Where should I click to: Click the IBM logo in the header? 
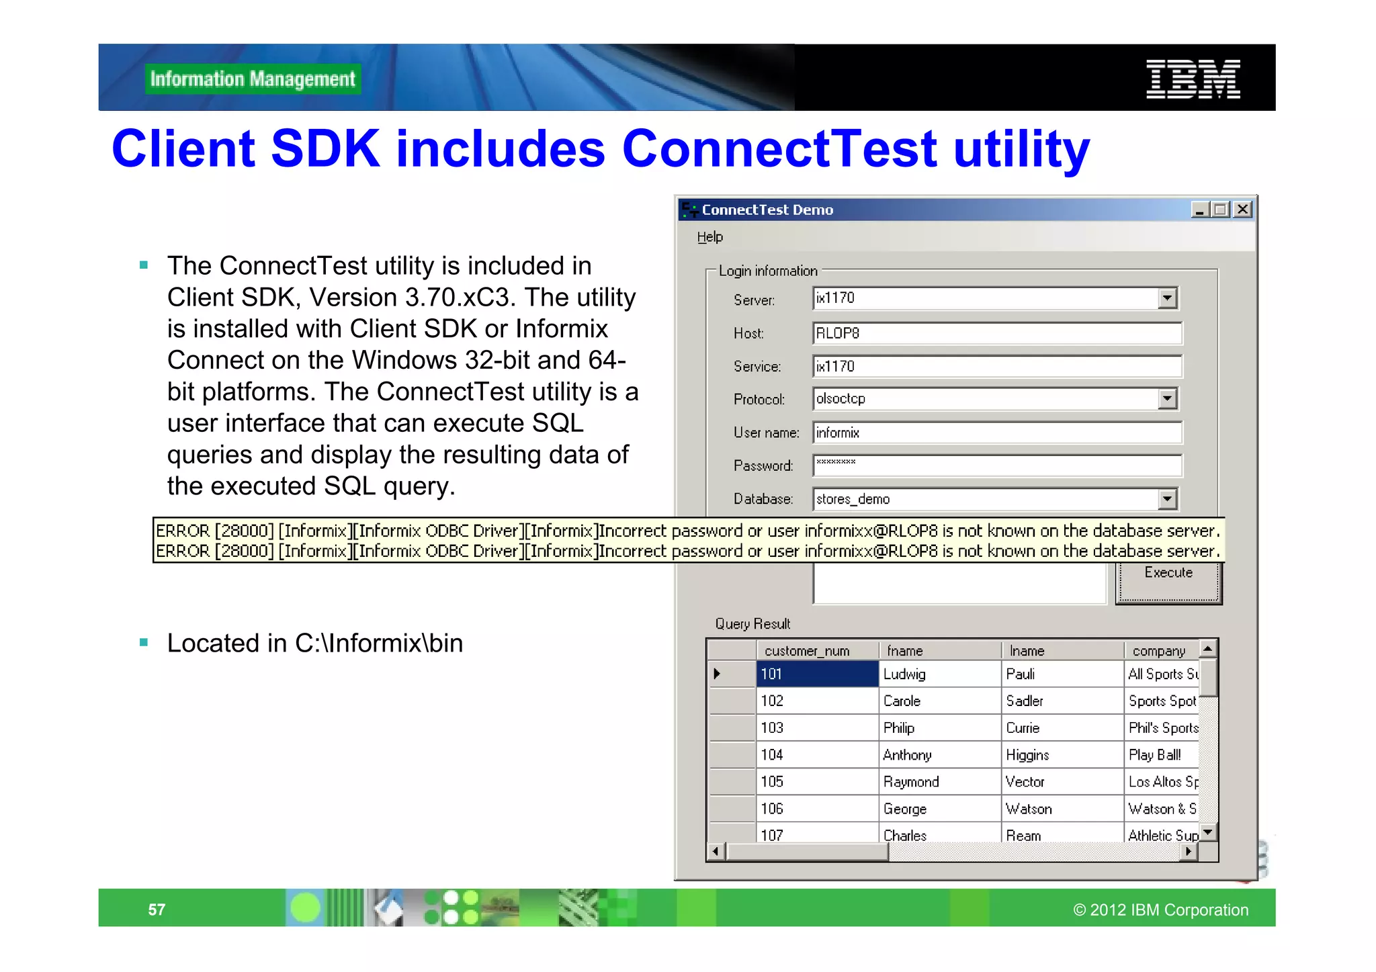pos(1193,79)
